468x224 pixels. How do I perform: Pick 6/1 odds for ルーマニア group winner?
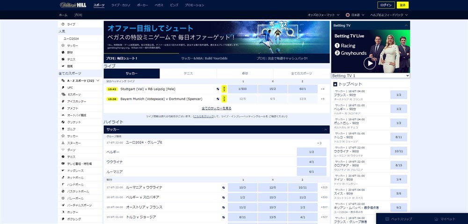(312, 172)
